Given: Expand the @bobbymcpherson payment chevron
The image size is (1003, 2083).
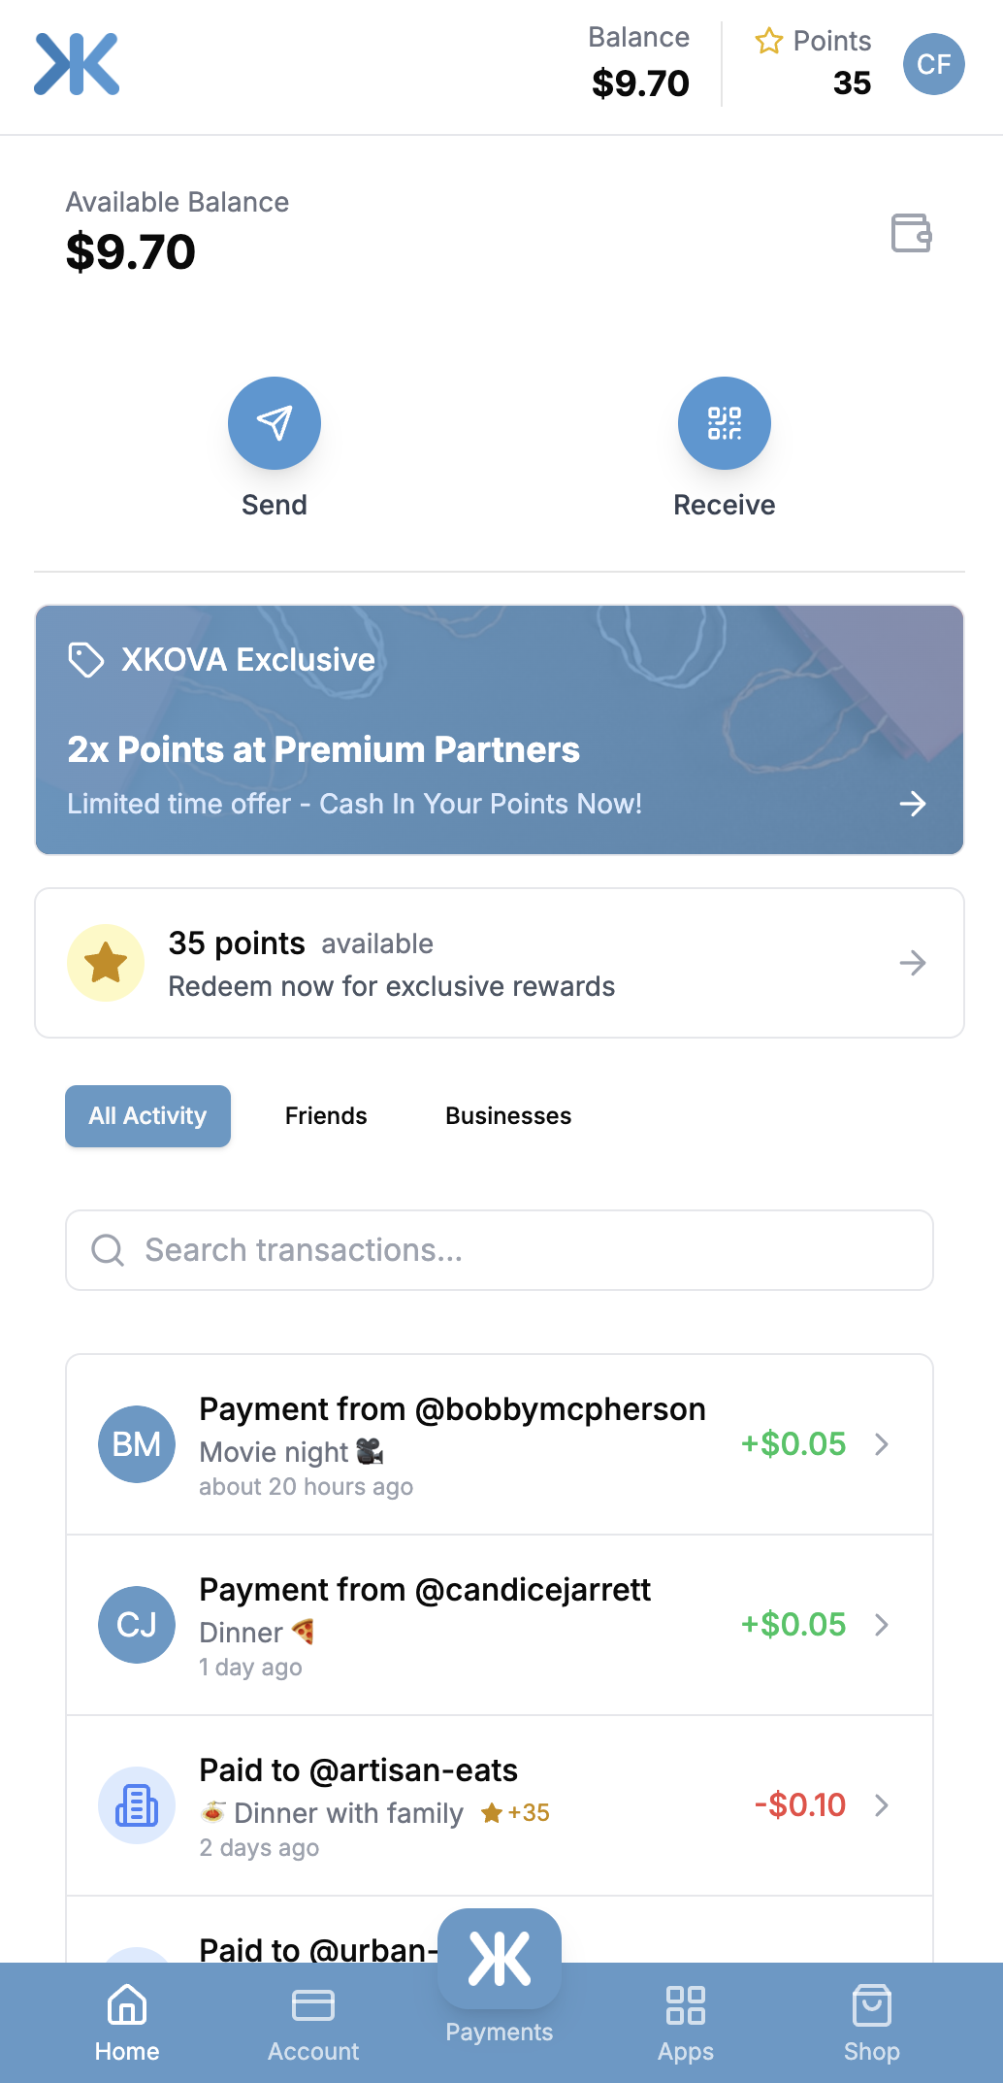Looking at the screenshot, I should (882, 1444).
